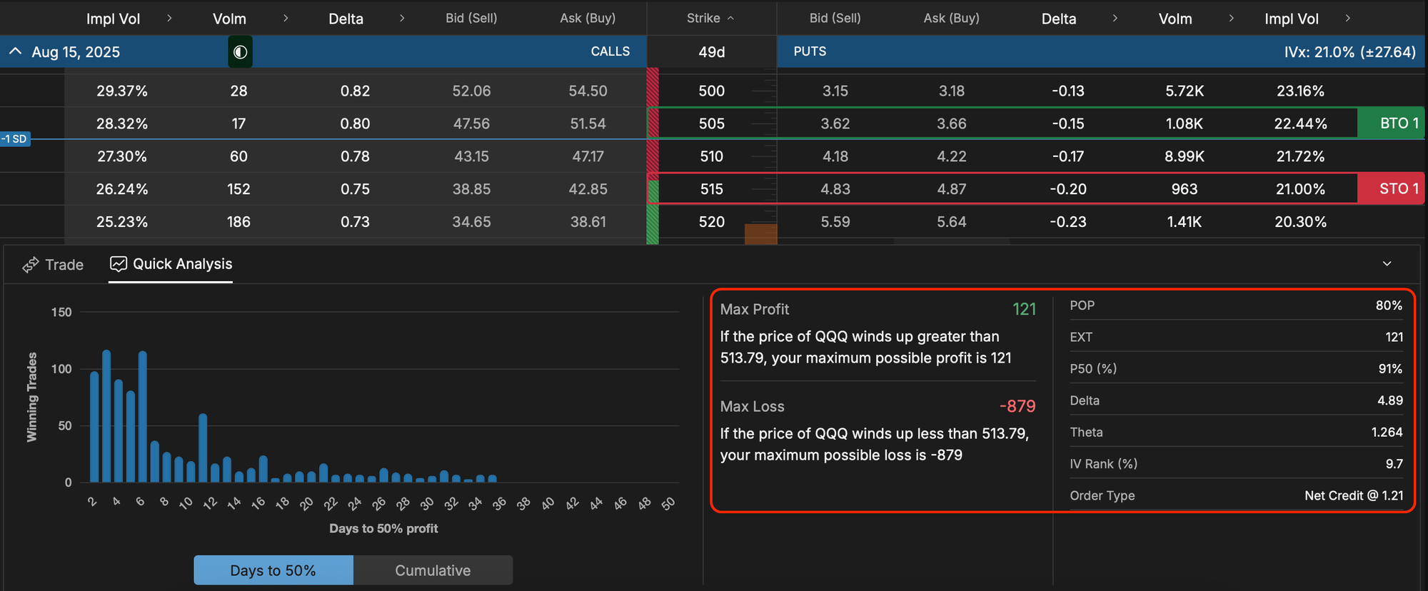Image resolution: width=1428 pixels, height=591 pixels.
Task: Click call ask 42.85 at 515 strike
Action: [x=588, y=189]
